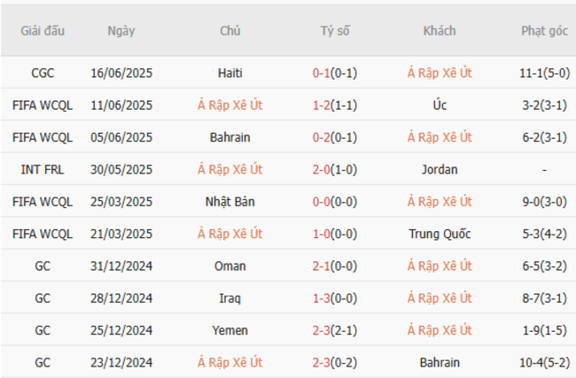Click the 11-1(5-0) corner kick stat
This screenshot has height=378, width=576.
[544, 73]
